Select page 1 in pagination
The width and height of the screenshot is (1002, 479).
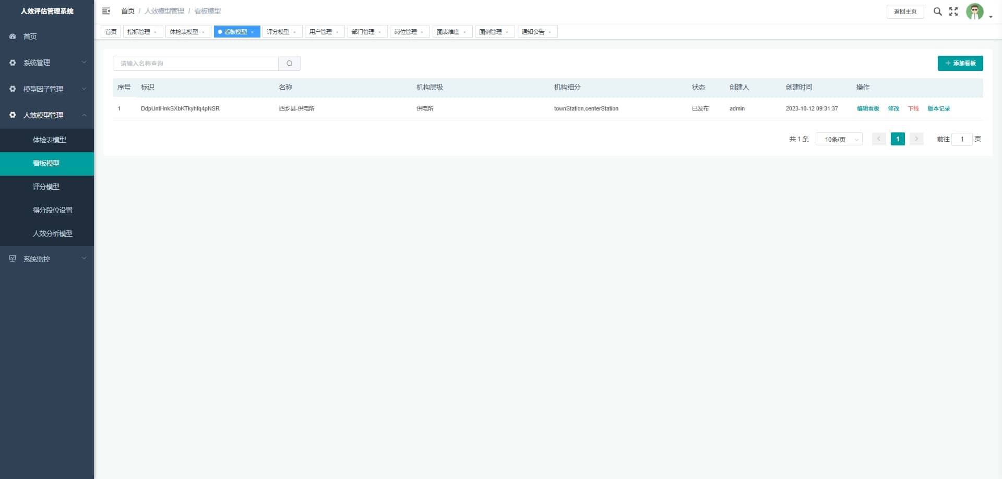(x=898, y=139)
